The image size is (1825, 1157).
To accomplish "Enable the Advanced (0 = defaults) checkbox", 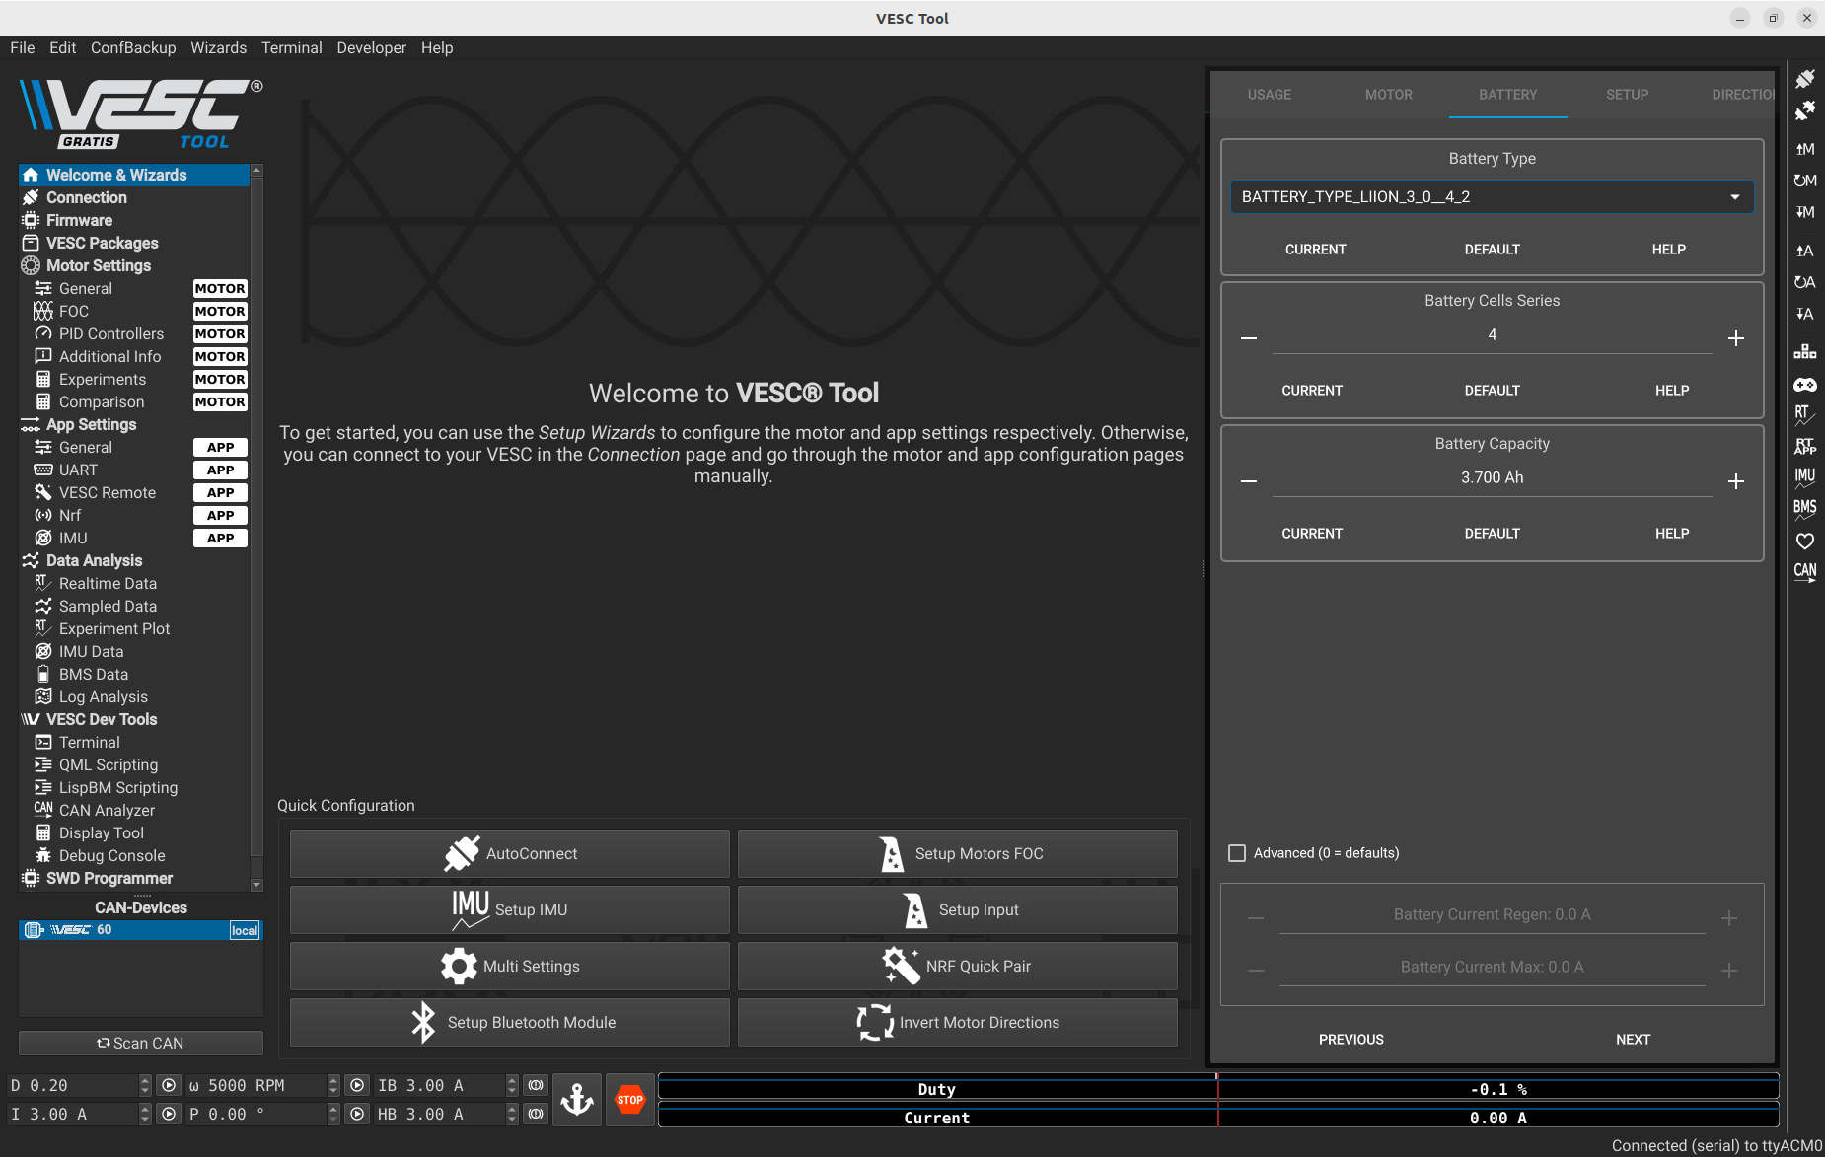I will click(1237, 853).
